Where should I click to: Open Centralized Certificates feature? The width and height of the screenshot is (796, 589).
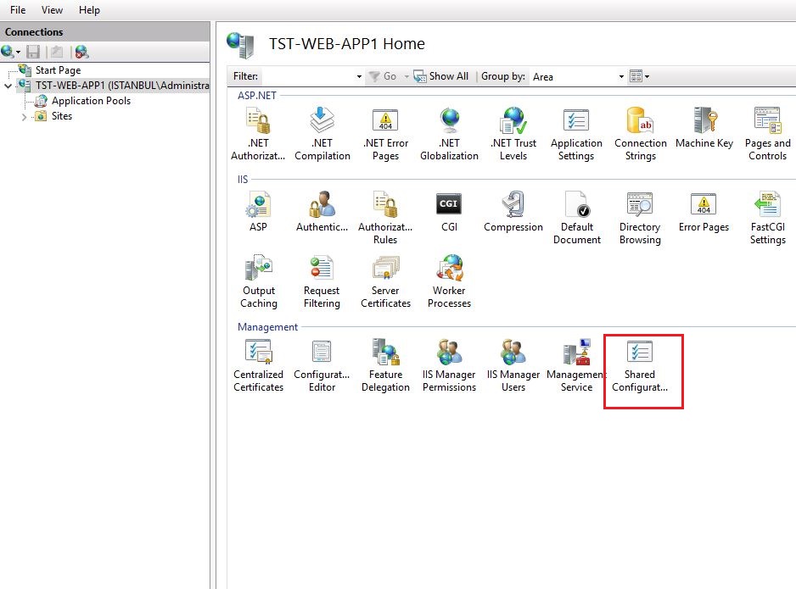[258, 365]
